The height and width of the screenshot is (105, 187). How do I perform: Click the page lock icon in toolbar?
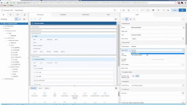[129, 10]
